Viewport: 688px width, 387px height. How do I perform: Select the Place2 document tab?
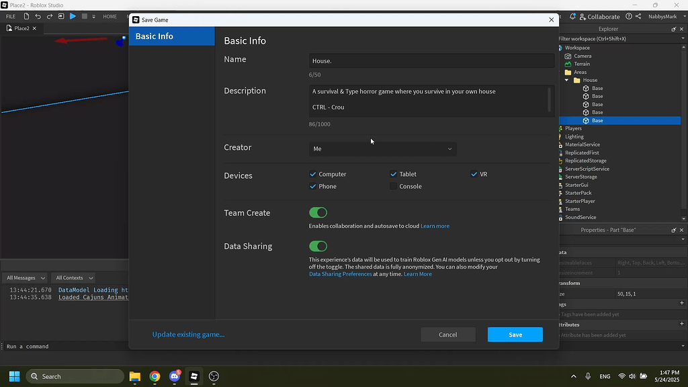tap(21, 28)
